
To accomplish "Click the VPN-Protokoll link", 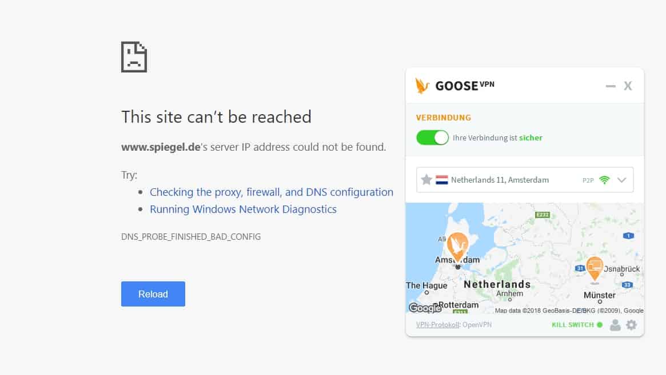I will pos(437,325).
